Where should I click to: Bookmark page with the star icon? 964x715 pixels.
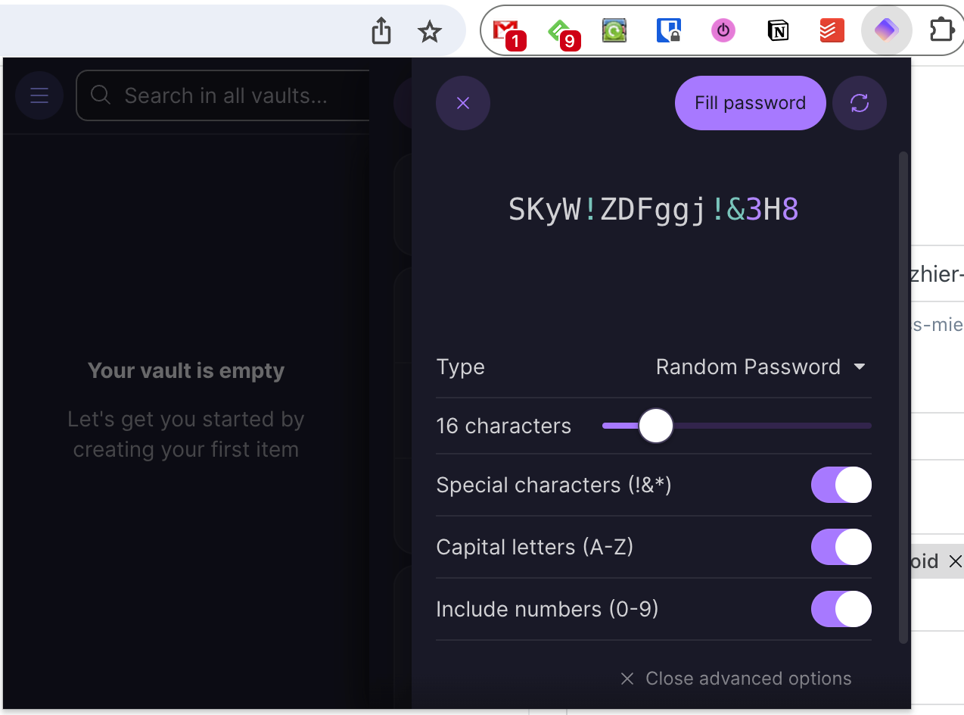[x=430, y=32]
